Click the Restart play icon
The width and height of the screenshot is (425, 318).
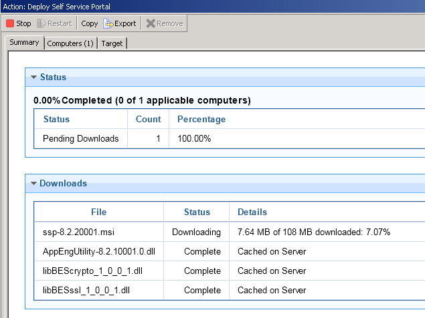coord(42,23)
